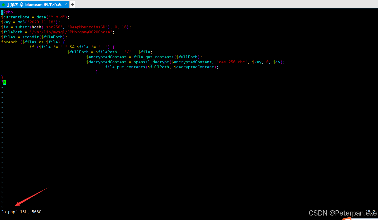Select the 第九章-blueteam 的小心思 session tab
Viewport: 378px width, 220px height.
coord(34,4)
